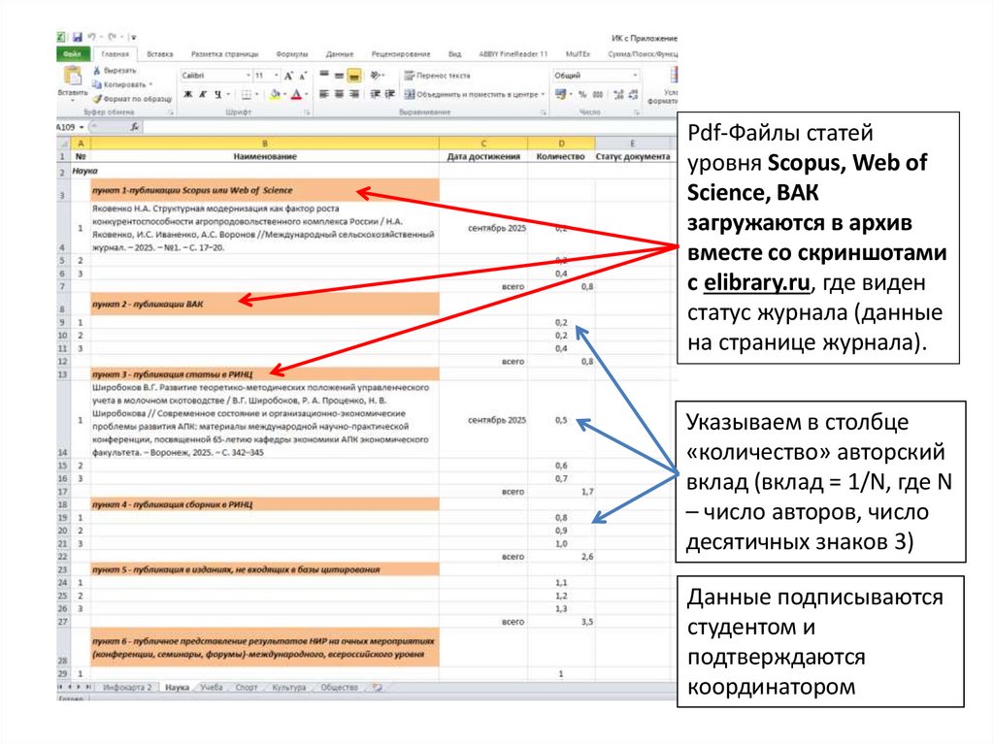Center text horizontally
Screen dimensions: 994x744
(x=340, y=94)
